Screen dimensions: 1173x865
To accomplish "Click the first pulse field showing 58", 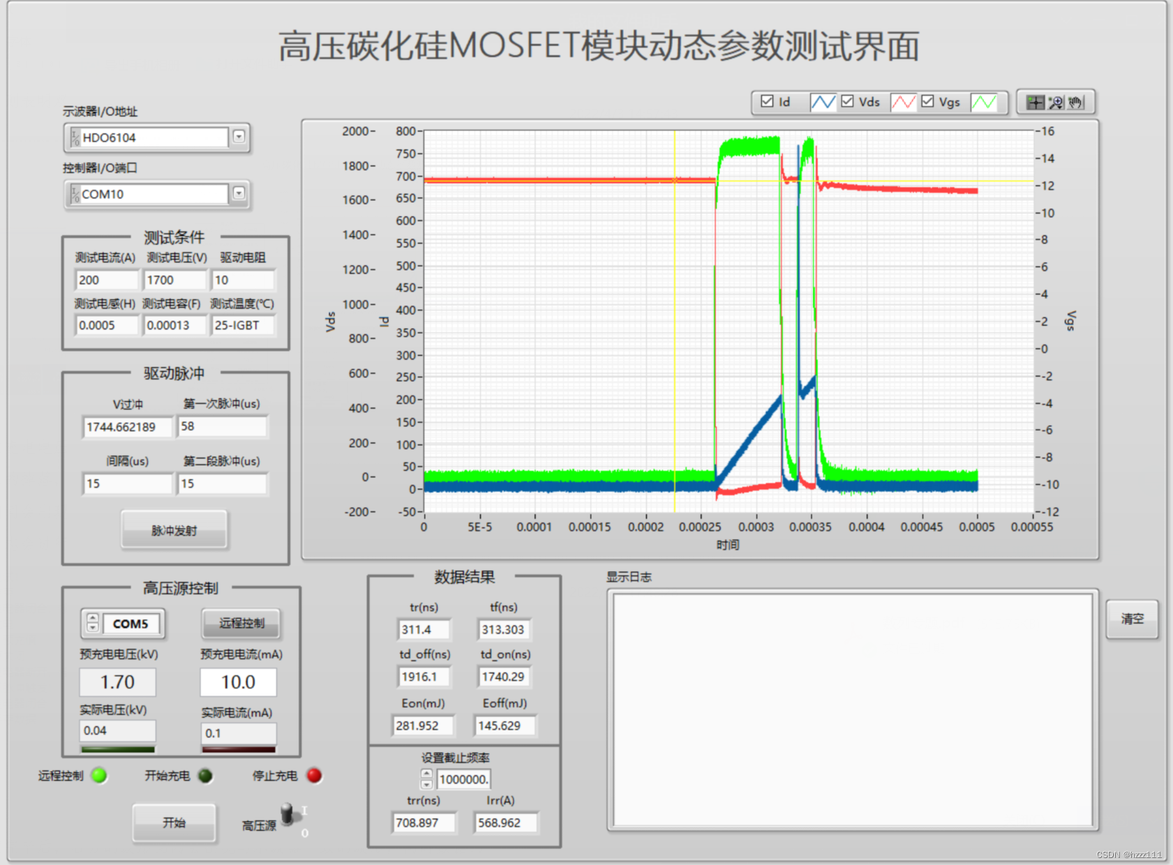I will click(223, 427).
